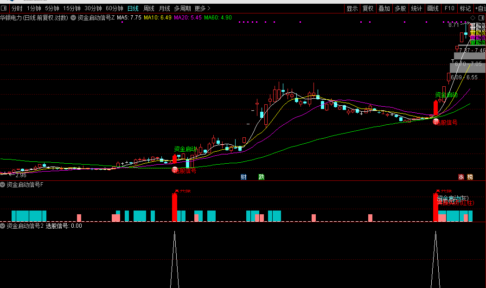This screenshot has width=486, height=288.
Task: Select the 60分钟 period tab
Action: (115, 8)
